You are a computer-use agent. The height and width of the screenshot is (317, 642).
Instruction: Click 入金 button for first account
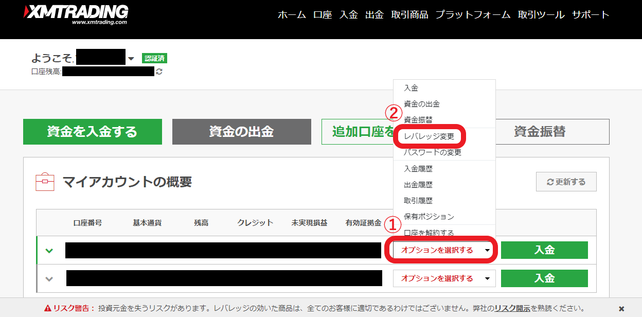pos(544,250)
